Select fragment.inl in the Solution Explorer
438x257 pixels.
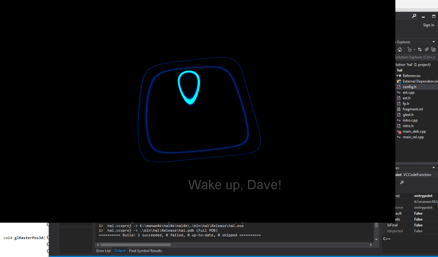click(x=413, y=109)
